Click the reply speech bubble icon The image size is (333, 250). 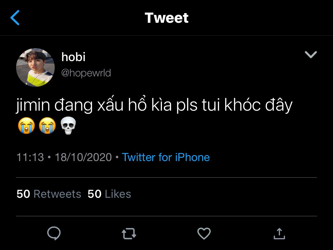coord(54,233)
